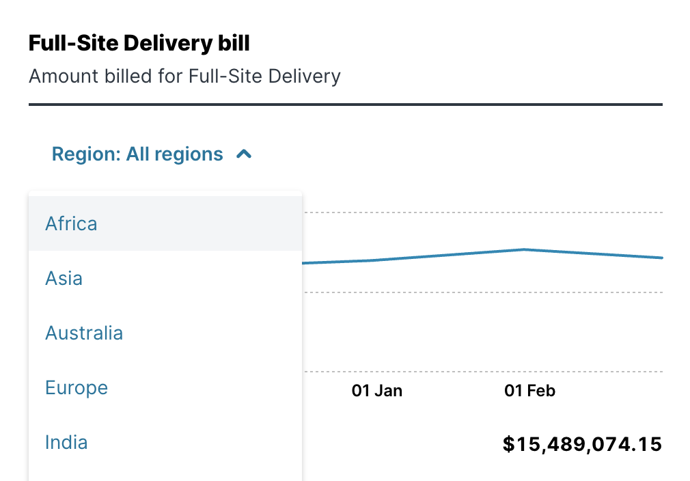Click the billed amount $15,489,074.15
Viewport: 690px width, 481px height.
pyautogui.click(x=582, y=444)
